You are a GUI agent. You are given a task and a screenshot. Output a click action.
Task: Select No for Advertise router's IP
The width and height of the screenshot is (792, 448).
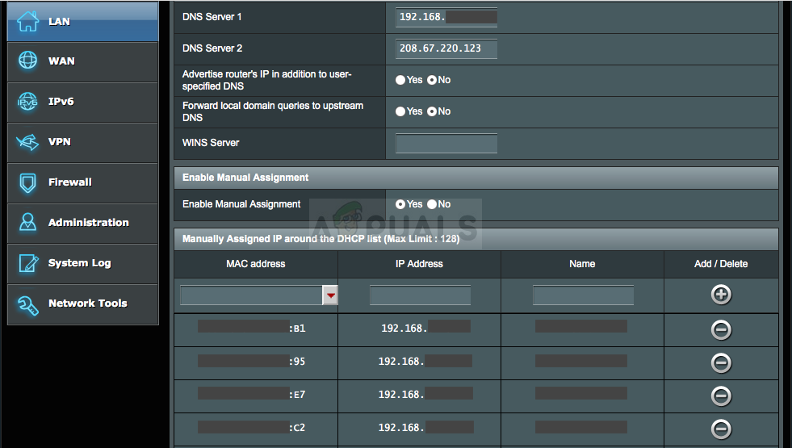432,80
